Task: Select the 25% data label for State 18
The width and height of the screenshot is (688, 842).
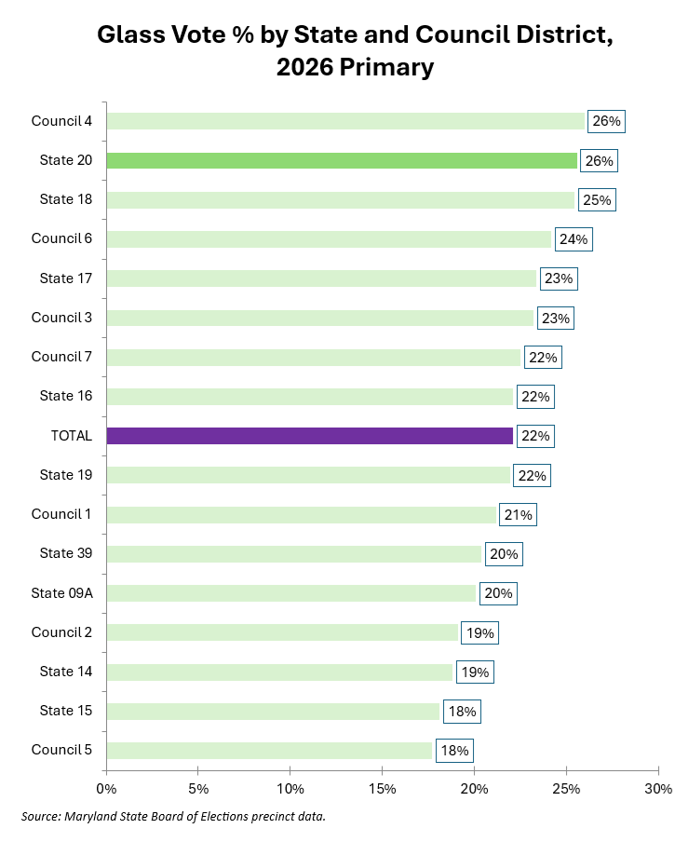Action: click(x=598, y=199)
